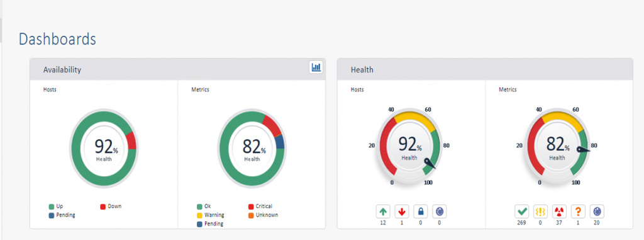Viewport: 644px width, 240px height.
Task: Click the Unknown legend label
Action: click(267, 215)
